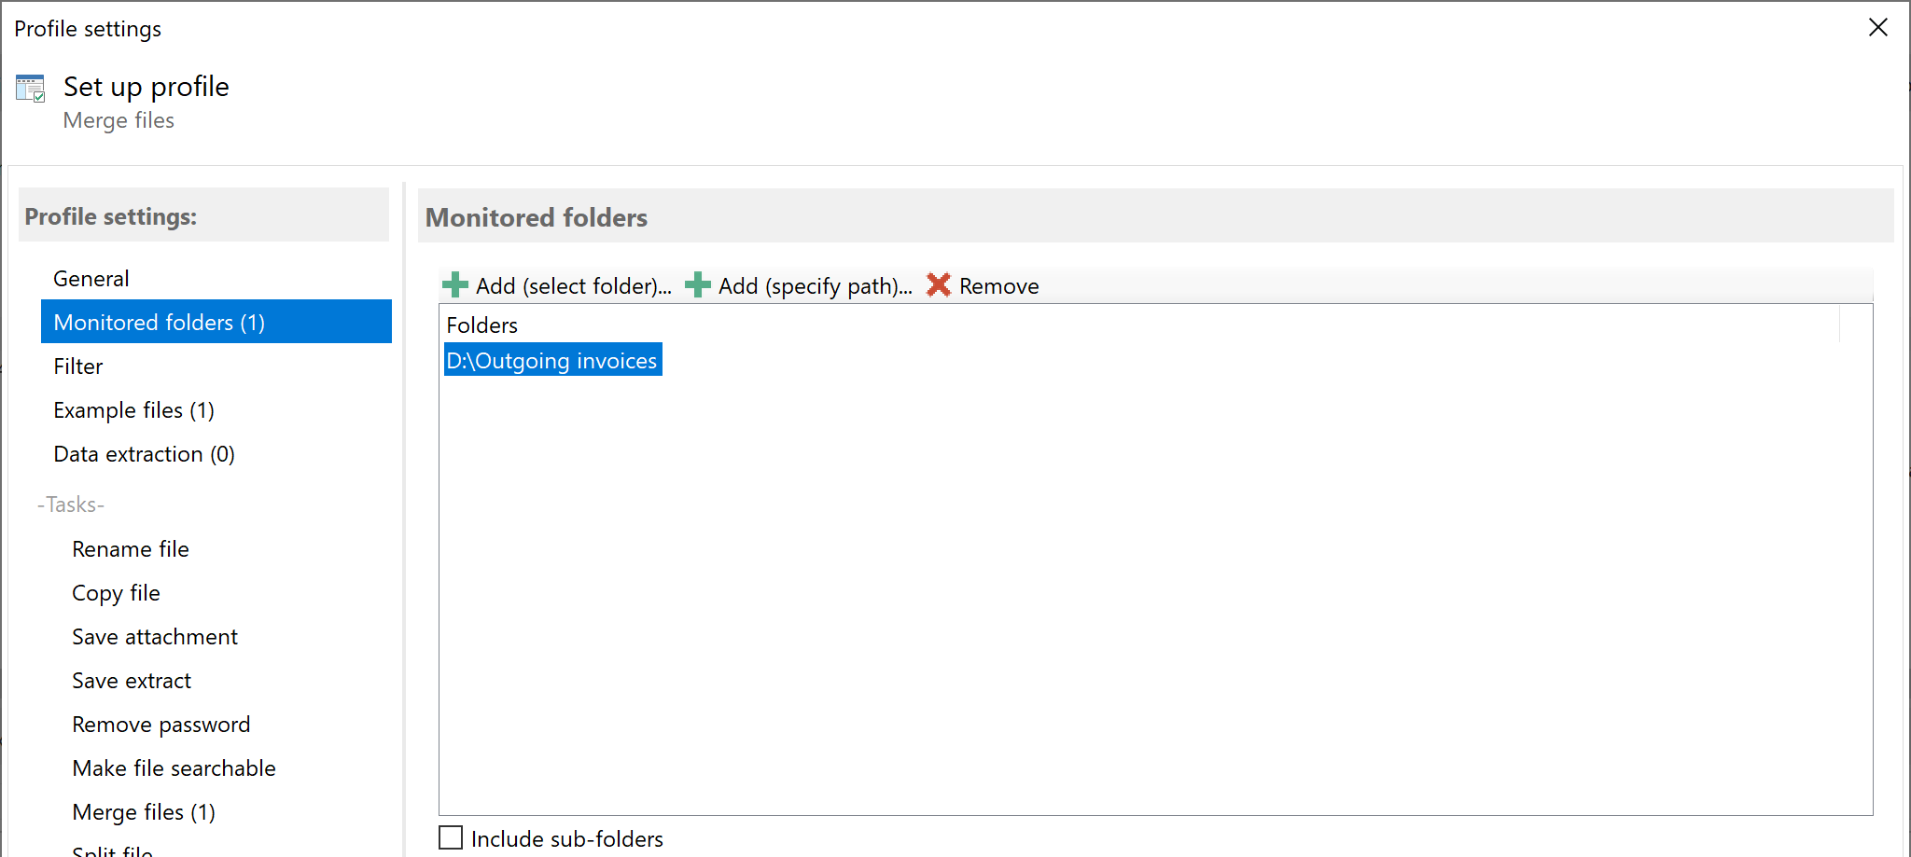
Task: Open the Filter settings section
Action: pos(77,366)
